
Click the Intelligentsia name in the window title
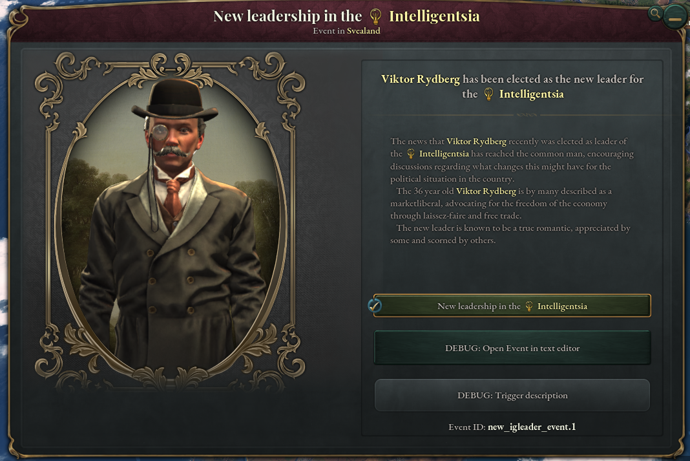tap(434, 16)
